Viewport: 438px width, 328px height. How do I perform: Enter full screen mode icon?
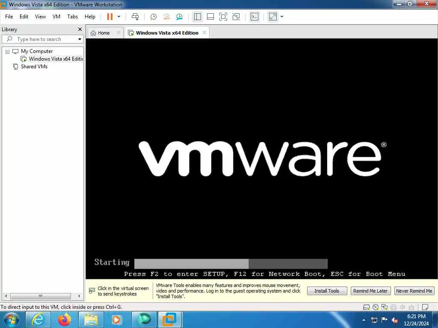click(x=223, y=17)
